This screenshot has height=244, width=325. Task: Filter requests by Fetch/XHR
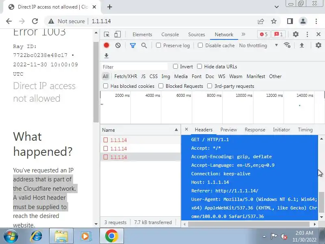(126, 76)
